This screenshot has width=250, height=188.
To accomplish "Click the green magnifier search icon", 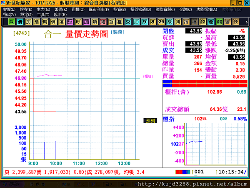I will pos(12,22).
